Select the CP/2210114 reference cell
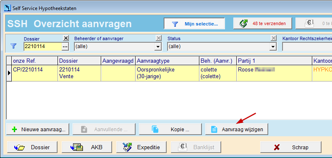Image resolution: width=332 pixels, height=158 pixels. click(x=35, y=73)
